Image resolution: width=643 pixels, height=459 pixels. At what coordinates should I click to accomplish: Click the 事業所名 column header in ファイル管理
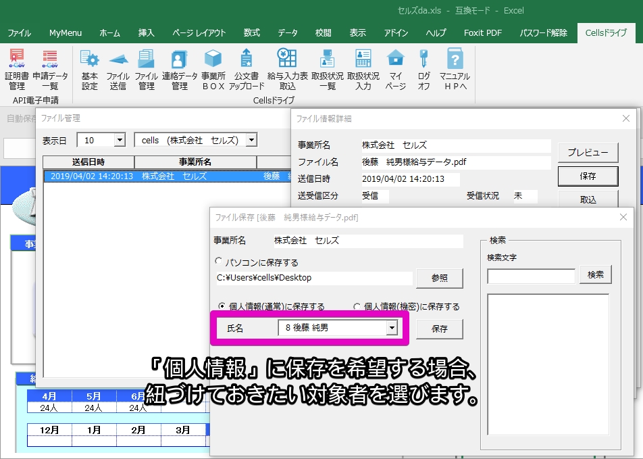195,162
